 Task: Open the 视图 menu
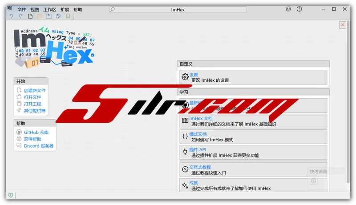click(35, 9)
